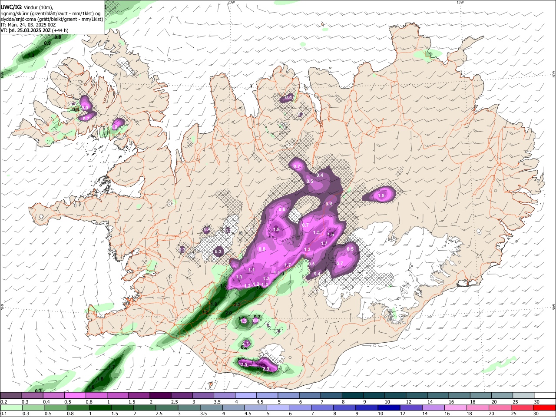Select the dark teal 10 swatch on the upper legend

click(x=395, y=396)
